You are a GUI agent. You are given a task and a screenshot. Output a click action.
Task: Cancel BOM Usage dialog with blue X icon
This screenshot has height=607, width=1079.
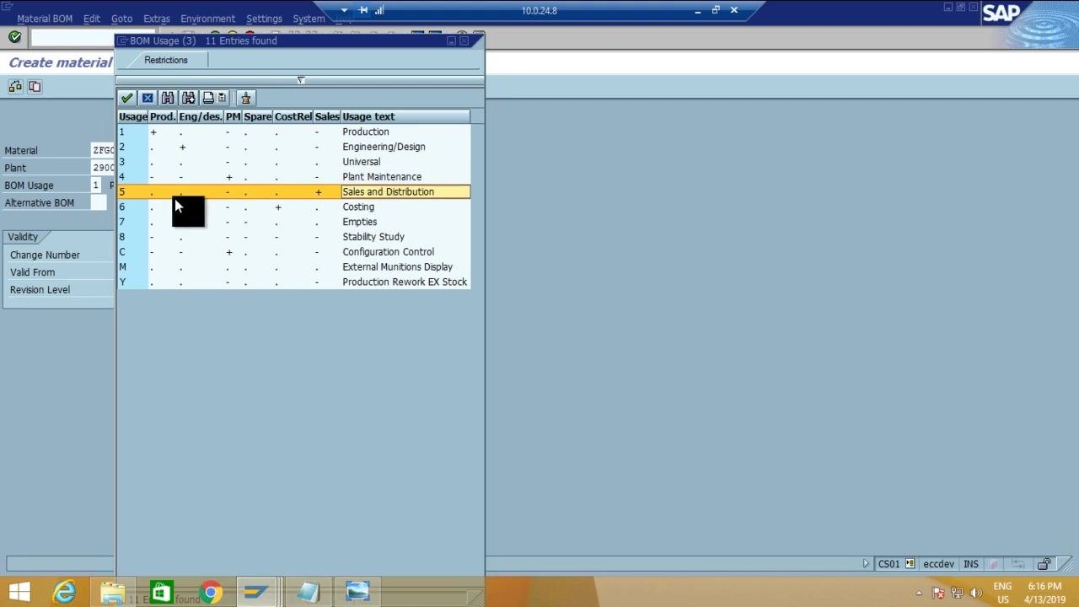click(148, 98)
